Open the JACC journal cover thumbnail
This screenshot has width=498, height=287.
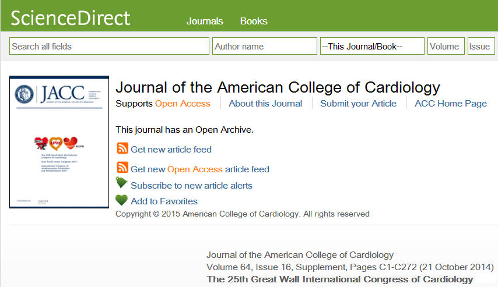(59, 141)
